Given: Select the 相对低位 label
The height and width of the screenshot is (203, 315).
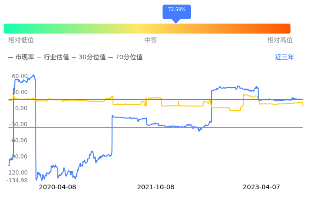Looking at the screenshot, I should 21,40.
